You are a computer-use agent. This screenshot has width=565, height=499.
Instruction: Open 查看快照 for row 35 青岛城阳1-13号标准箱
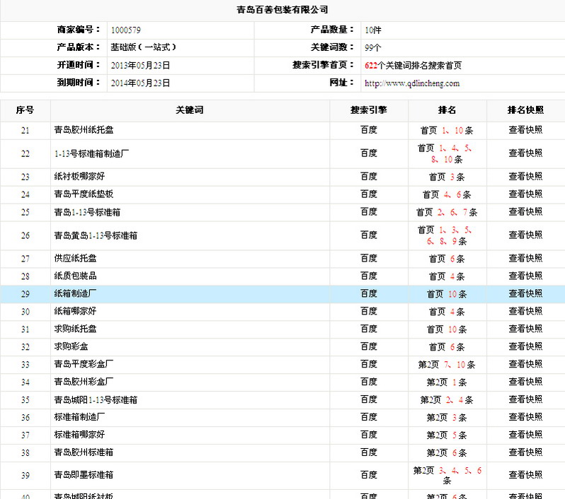[525, 399]
